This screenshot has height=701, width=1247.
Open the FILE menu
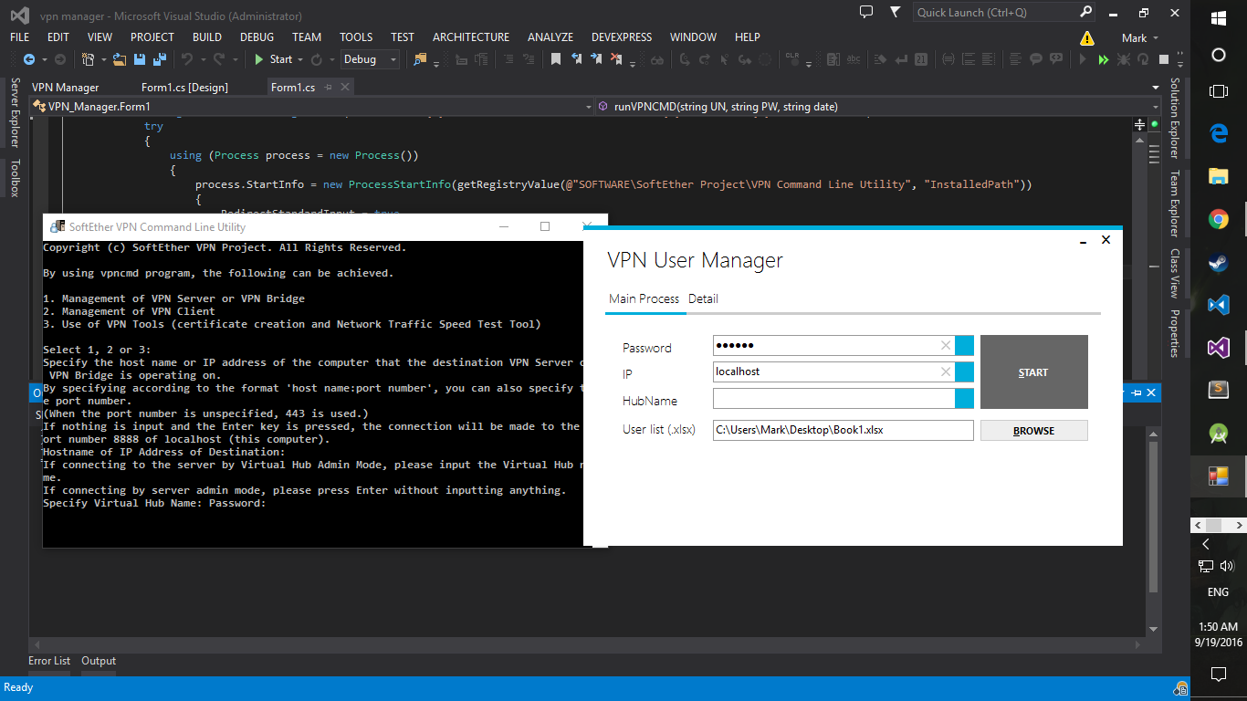pyautogui.click(x=19, y=37)
